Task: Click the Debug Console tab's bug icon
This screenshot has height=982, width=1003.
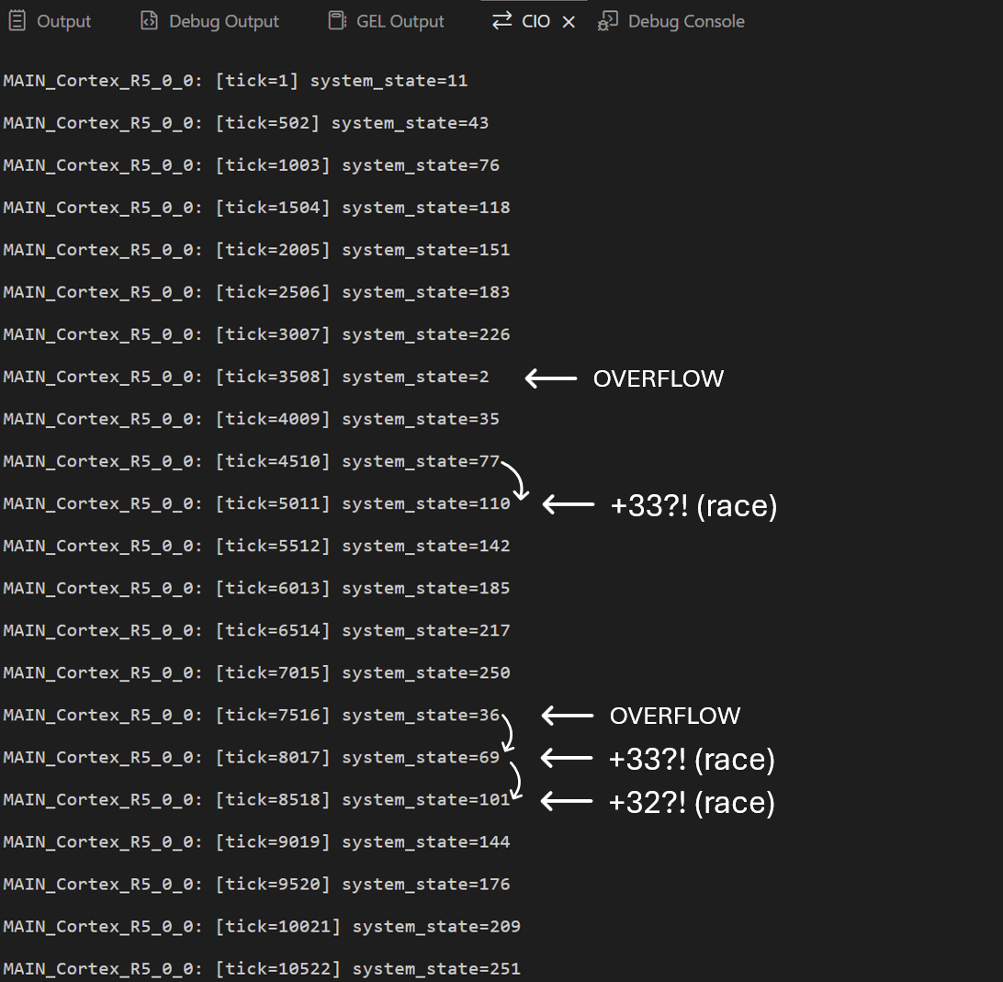Action: coord(607,21)
